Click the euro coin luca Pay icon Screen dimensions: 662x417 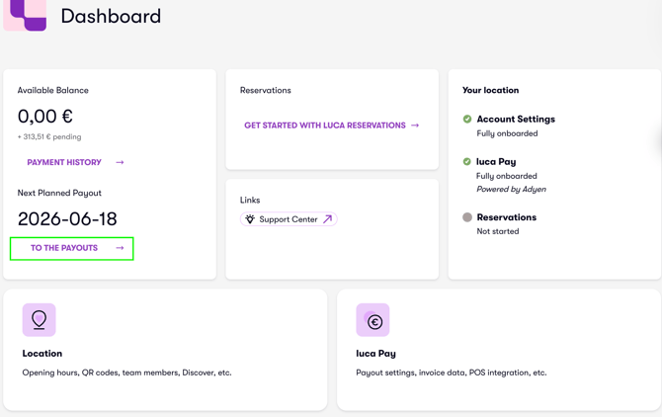tap(372, 320)
